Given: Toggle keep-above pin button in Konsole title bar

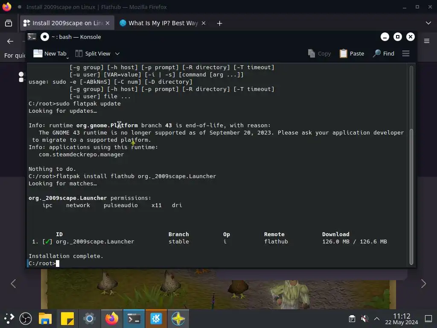Looking at the screenshot, I should point(44,37).
